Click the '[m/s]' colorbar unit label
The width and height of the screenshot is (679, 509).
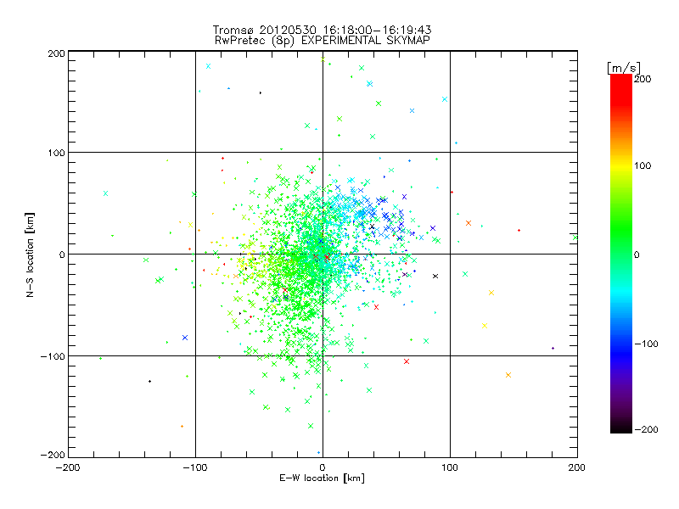click(624, 68)
